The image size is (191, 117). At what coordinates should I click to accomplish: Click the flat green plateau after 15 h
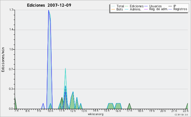(110, 106)
